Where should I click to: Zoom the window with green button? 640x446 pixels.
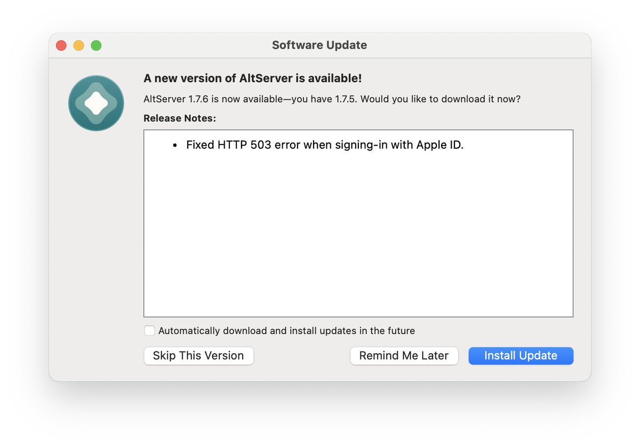(96, 45)
